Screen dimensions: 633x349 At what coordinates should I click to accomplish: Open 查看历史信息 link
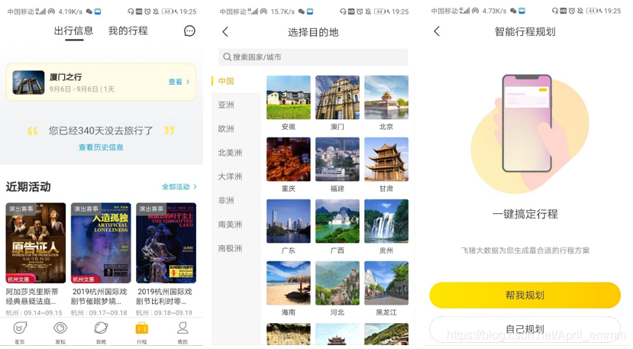pyautogui.click(x=101, y=147)
